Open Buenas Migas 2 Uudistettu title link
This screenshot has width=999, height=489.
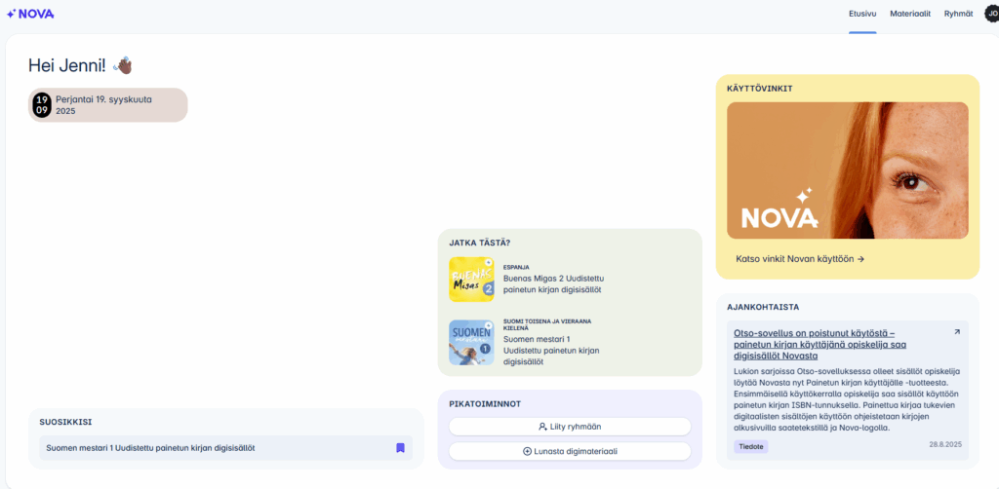553,283
